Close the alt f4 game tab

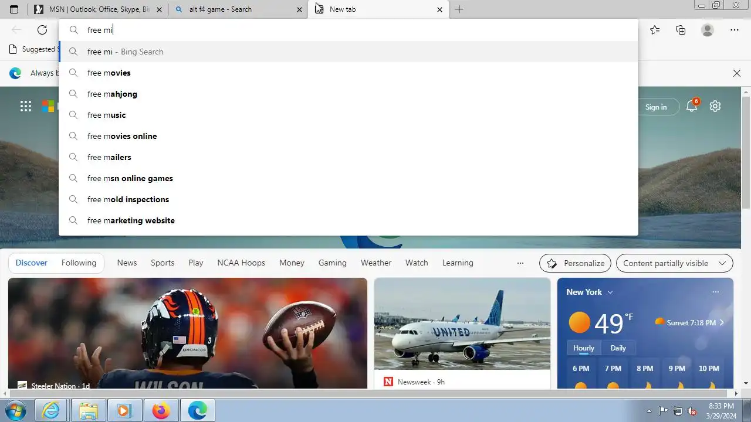299,9
